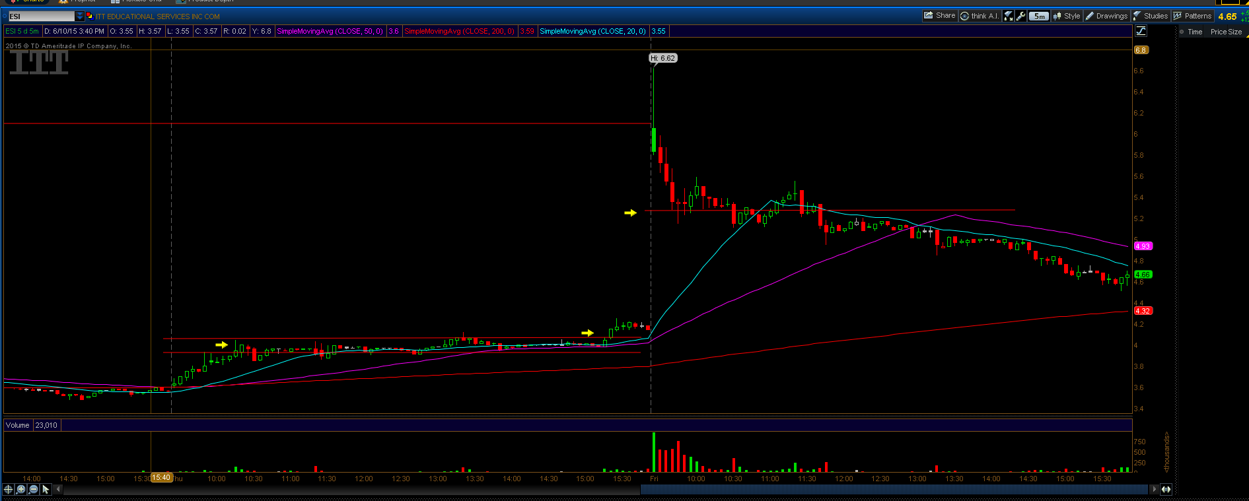1249x501 pixels.
Task: Click the Time & Sales radio dot
Action: tap(1183, 32)
